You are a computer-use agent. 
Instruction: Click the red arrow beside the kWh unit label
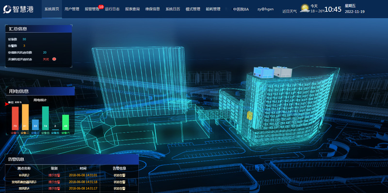tap(7, 104)
